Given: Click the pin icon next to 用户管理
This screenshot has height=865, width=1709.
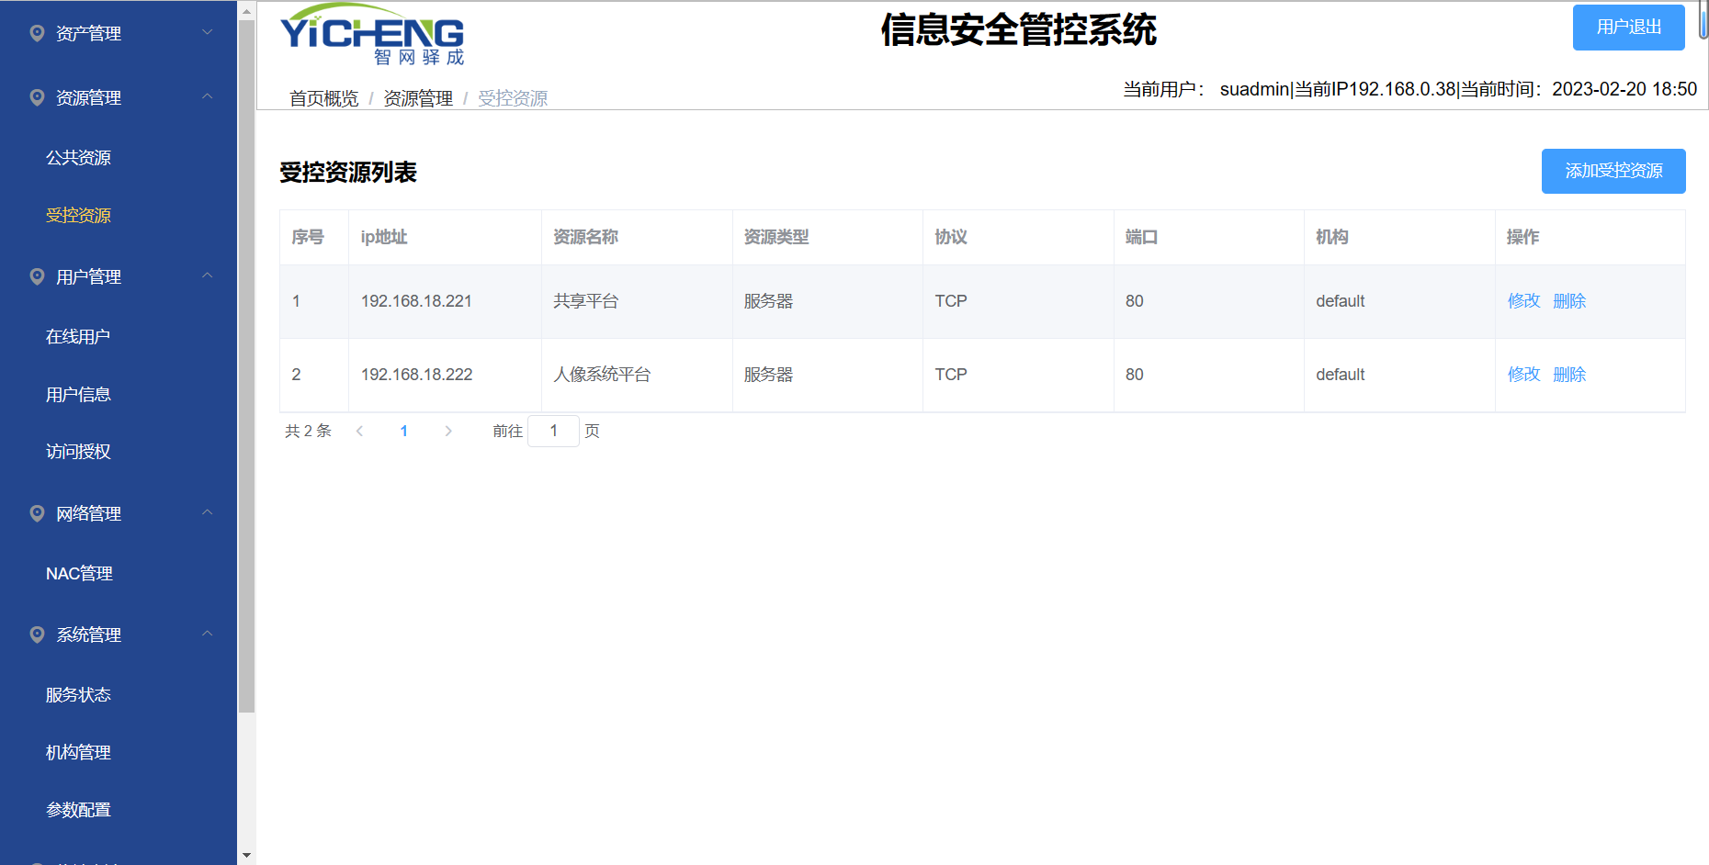Looking at the screenshot, I should coord(37,276).
